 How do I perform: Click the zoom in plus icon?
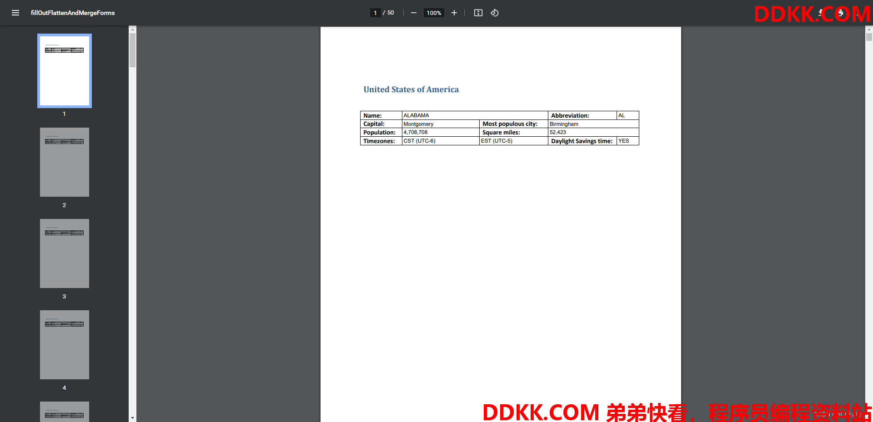454,13
